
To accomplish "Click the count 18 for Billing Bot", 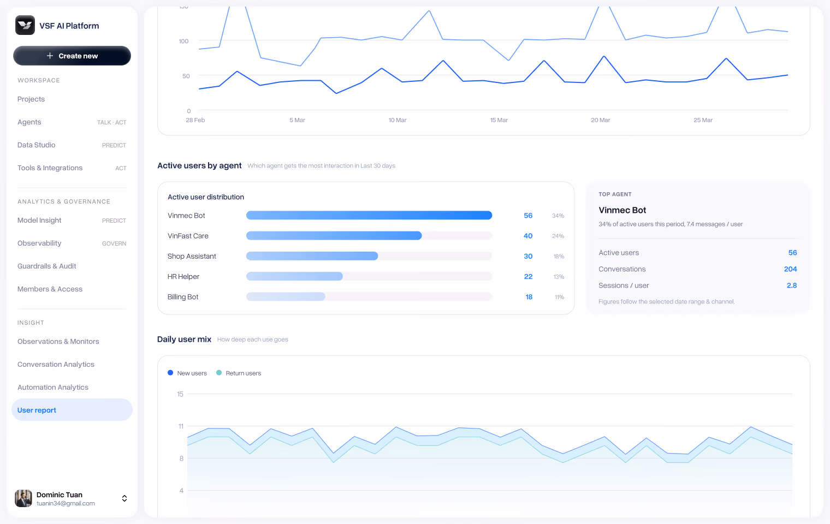I will point(529,297).
